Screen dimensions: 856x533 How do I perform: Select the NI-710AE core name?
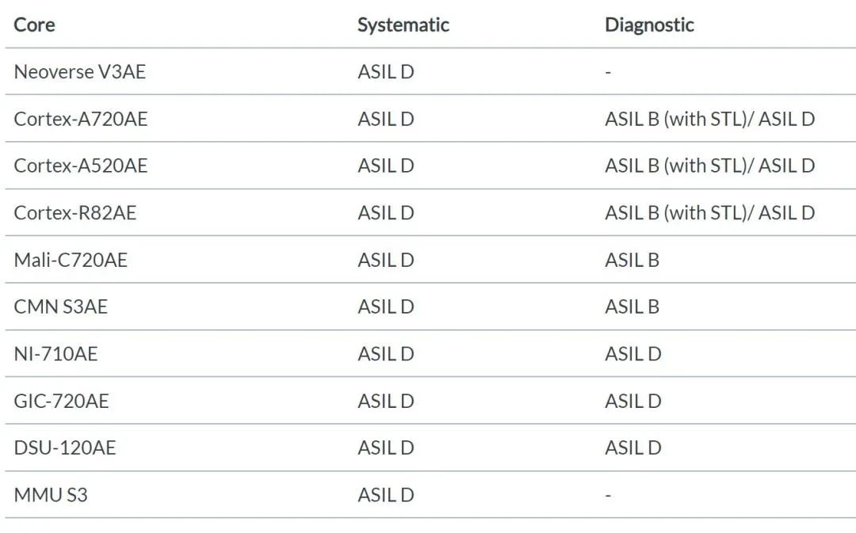55,354
